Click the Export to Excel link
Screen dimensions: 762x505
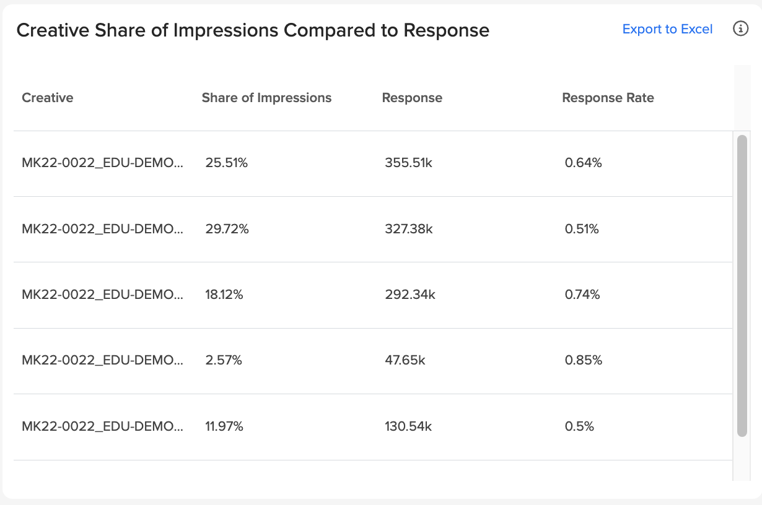pos(667,29)
